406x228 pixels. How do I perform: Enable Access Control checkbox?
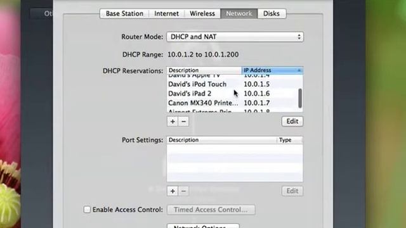click(87, 210)
